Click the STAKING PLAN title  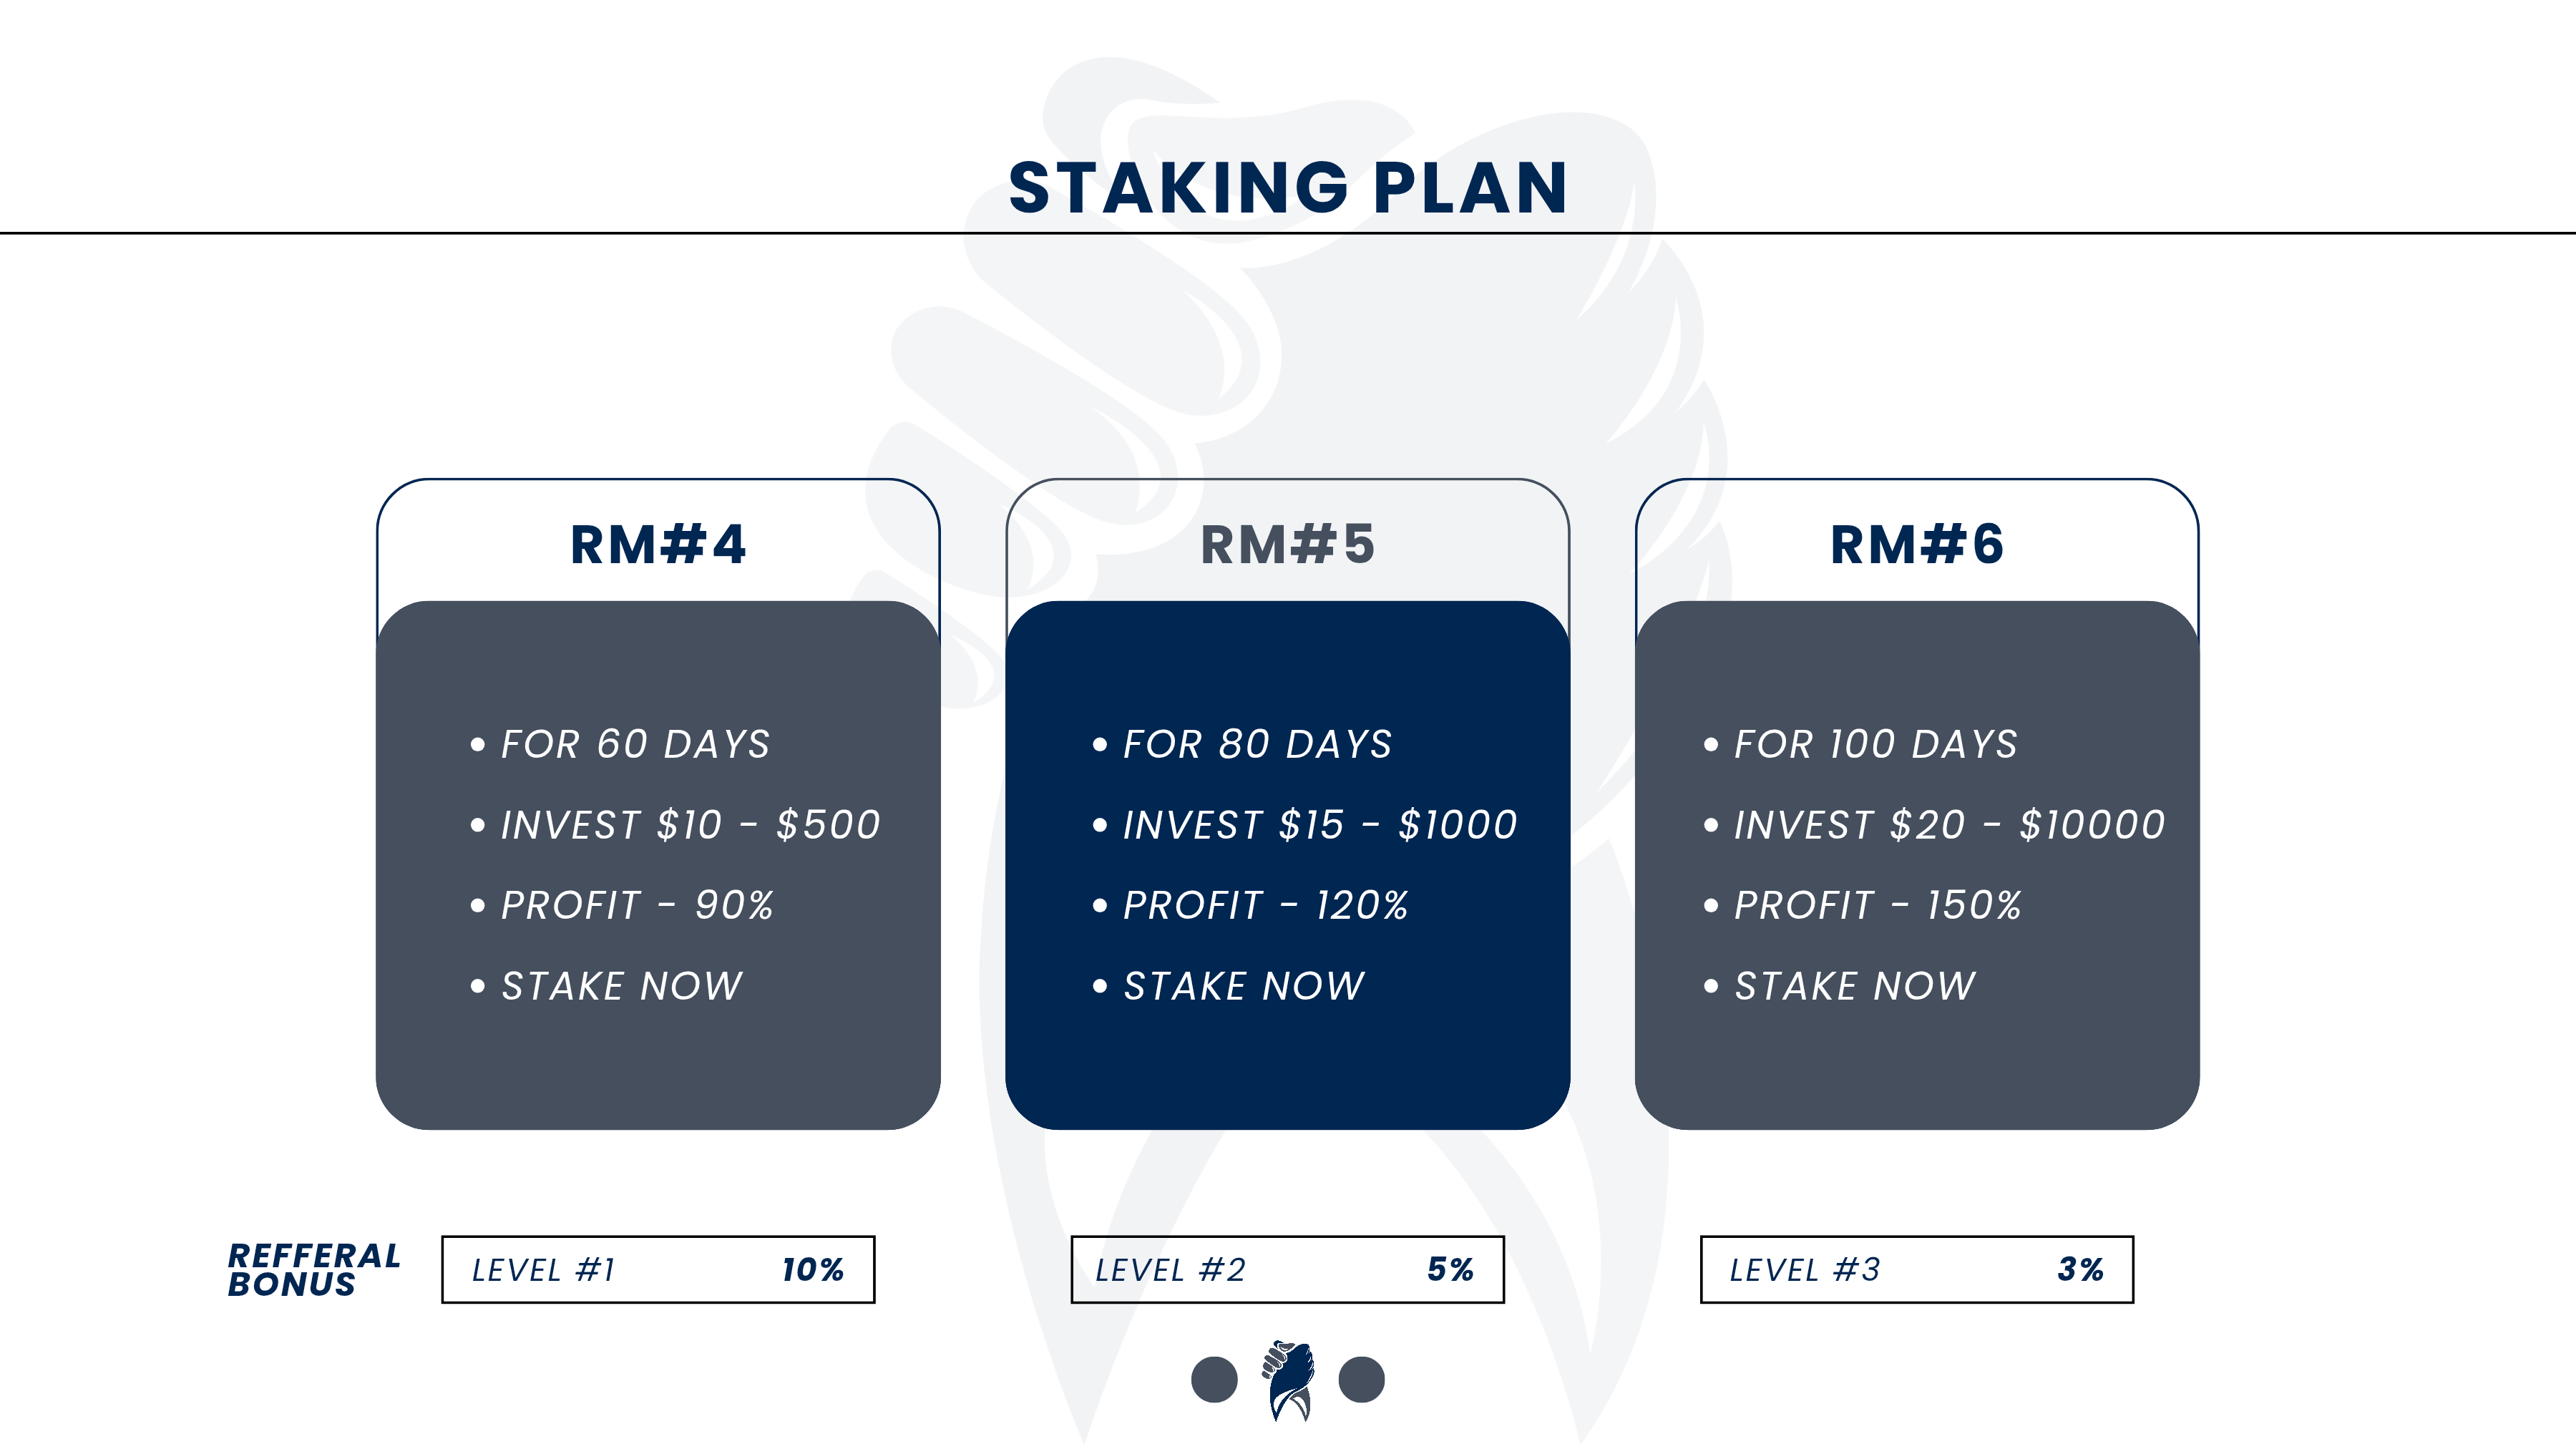(x=1288, y=188)
